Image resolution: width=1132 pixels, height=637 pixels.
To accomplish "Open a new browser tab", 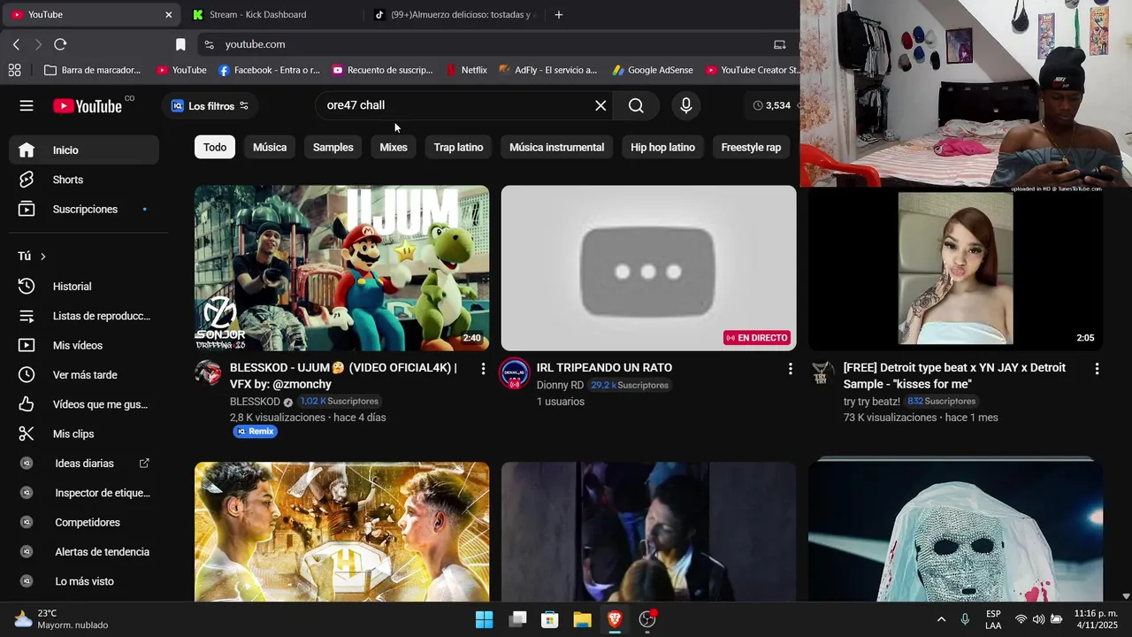I will (x=558, y=14).
